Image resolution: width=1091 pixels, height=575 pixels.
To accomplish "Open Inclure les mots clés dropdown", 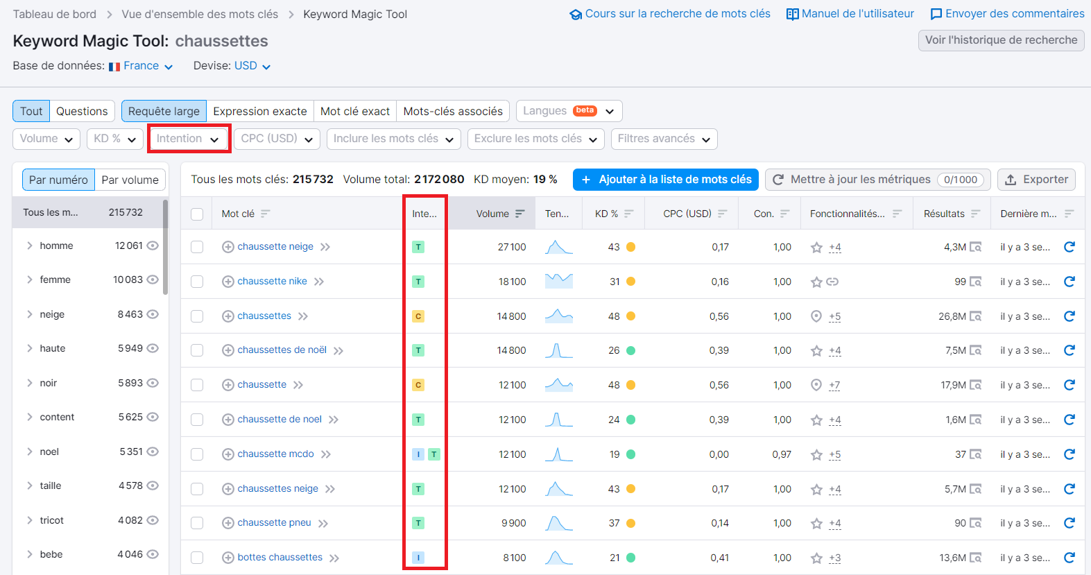I will click(393, 139).
